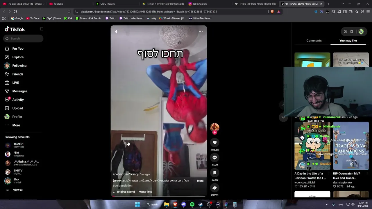Open the Get app phone icon
The width and height of the screenshot is (372, 209).
coord(352,32)
